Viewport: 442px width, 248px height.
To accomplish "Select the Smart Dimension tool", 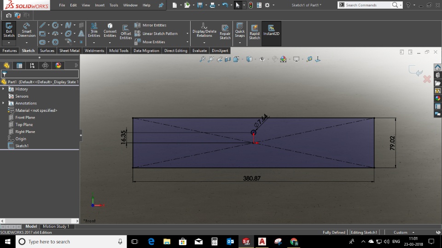I will point(26,29).
